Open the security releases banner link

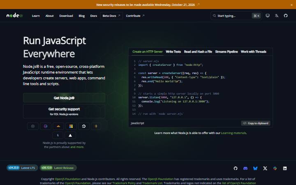click(x=146, y=5)
